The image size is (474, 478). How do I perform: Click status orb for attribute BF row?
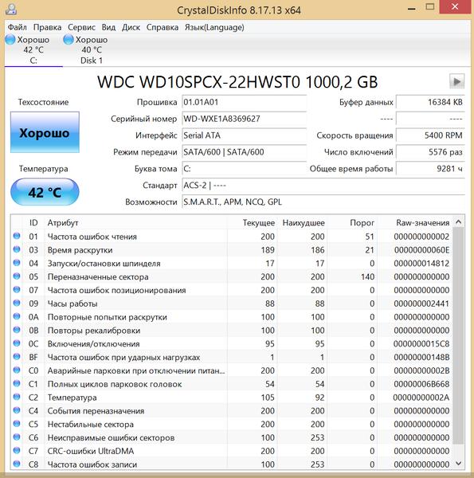[x=17, y=357]
